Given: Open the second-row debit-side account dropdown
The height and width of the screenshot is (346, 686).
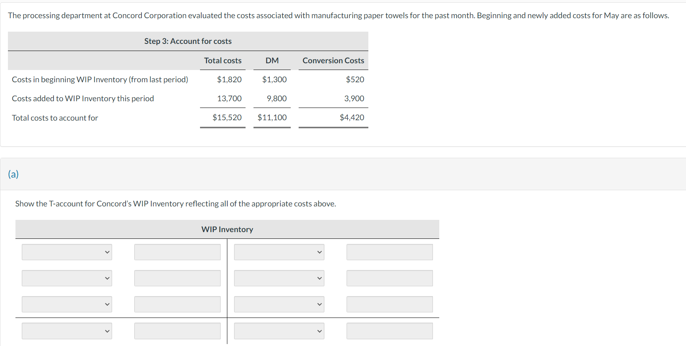Looking at the screenshot, I should (x=67, y=278).
